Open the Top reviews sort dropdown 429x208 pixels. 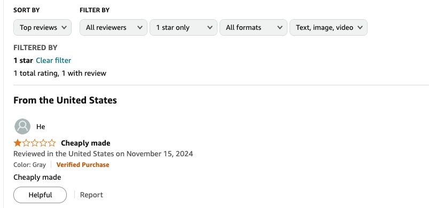pyautogui.click(x=42, y=27)
